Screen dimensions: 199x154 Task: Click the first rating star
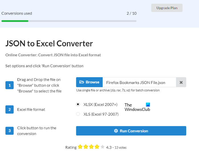click(x=80, y=147)
